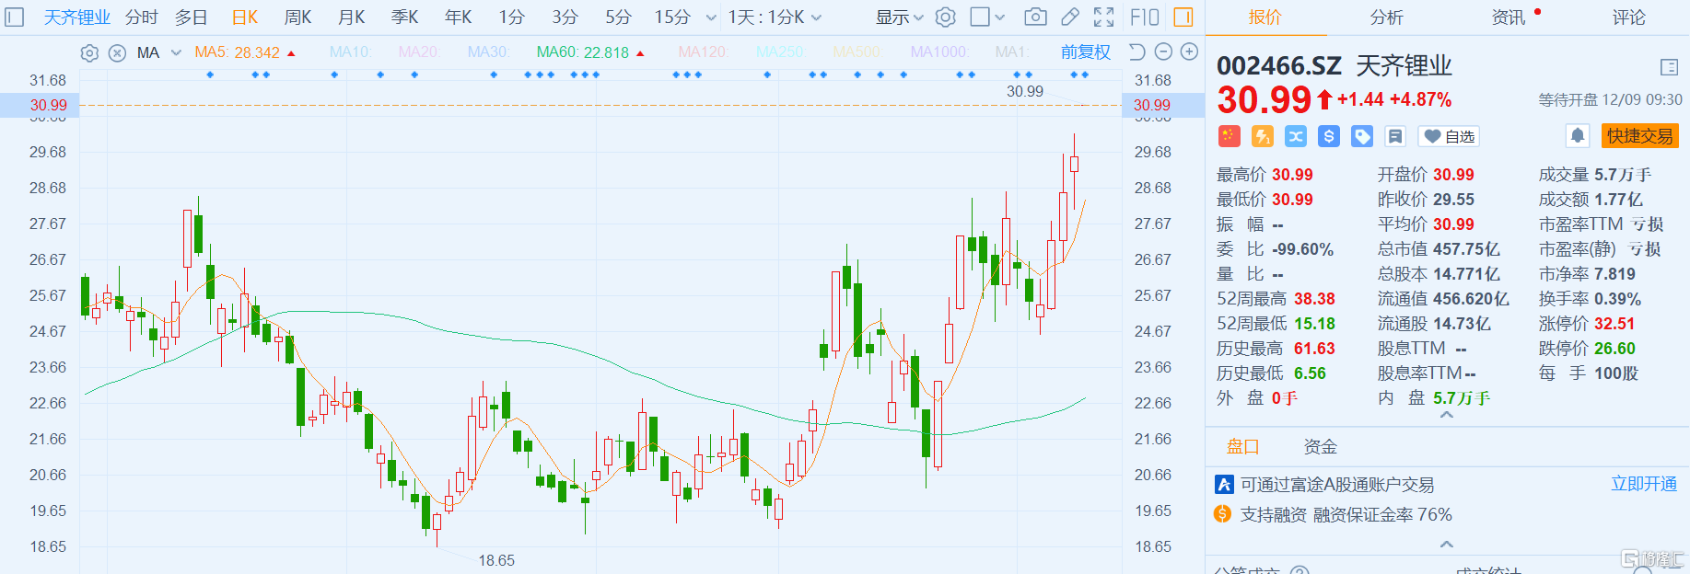Screen dimensions: 1690x574
Task: Open the 1天:1分K dropdown
Action: (x=775, y=17)
